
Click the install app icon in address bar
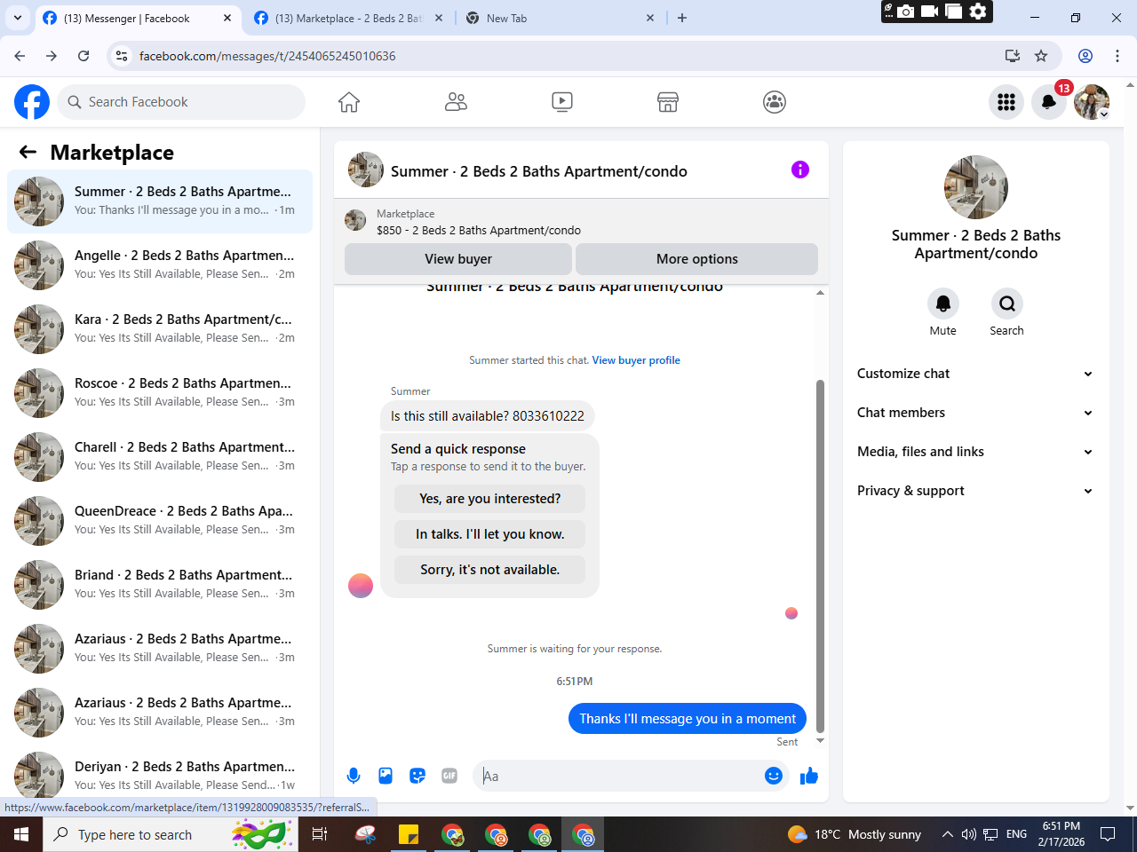pos(1013,56)
